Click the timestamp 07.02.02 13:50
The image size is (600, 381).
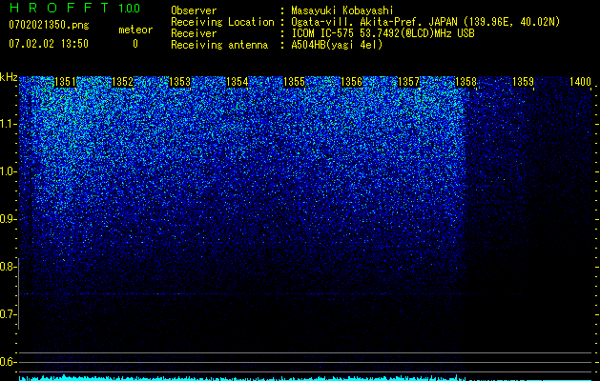(49, 44)
